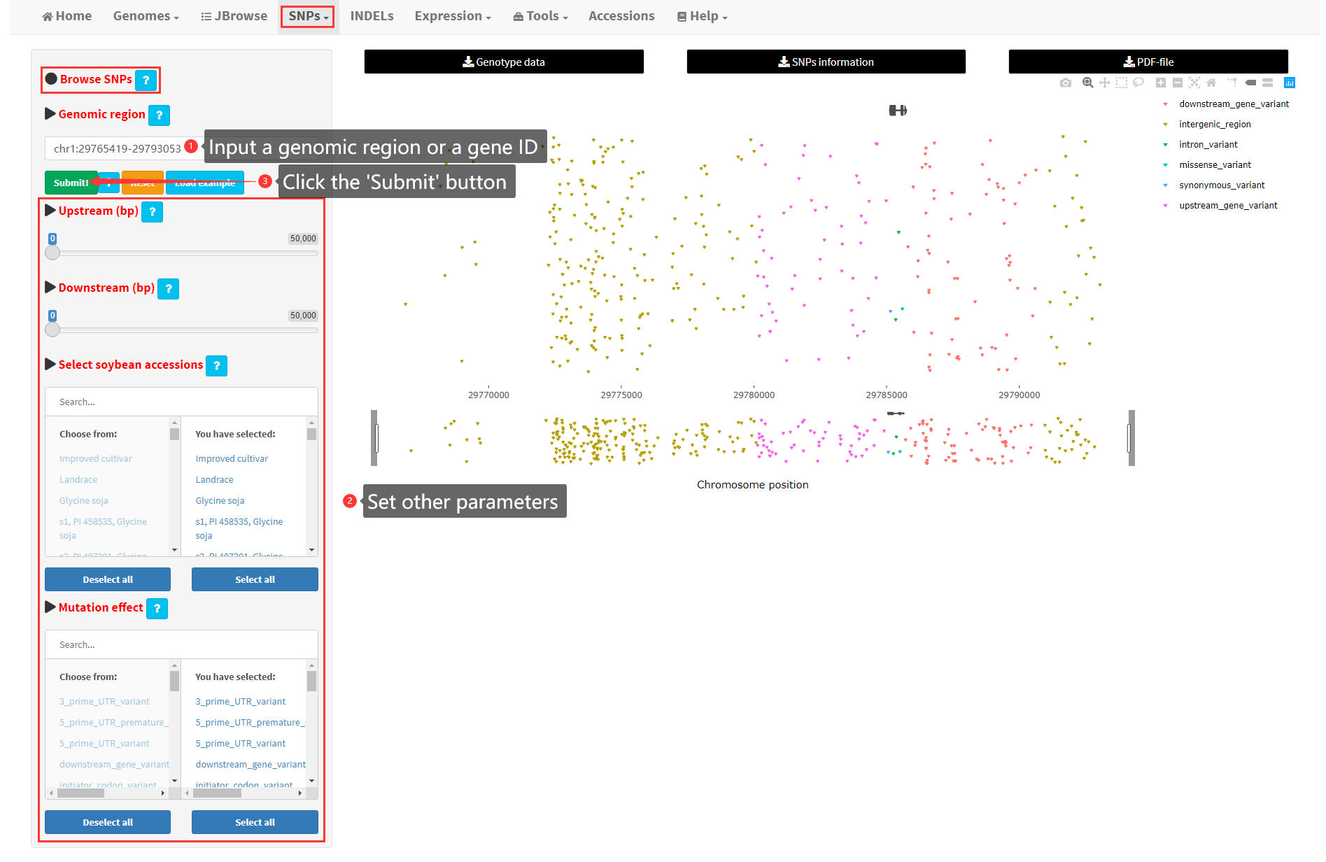Click the genomic region input field
This screenshot has height=862, width=1326.
tap(119, 148)
